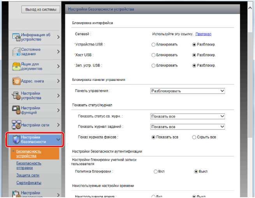Image resolution: width=255 pixels, height=198 pixels.
Task: Open Показать статус св. журн. dropdown
Action: tap(188, 116)
